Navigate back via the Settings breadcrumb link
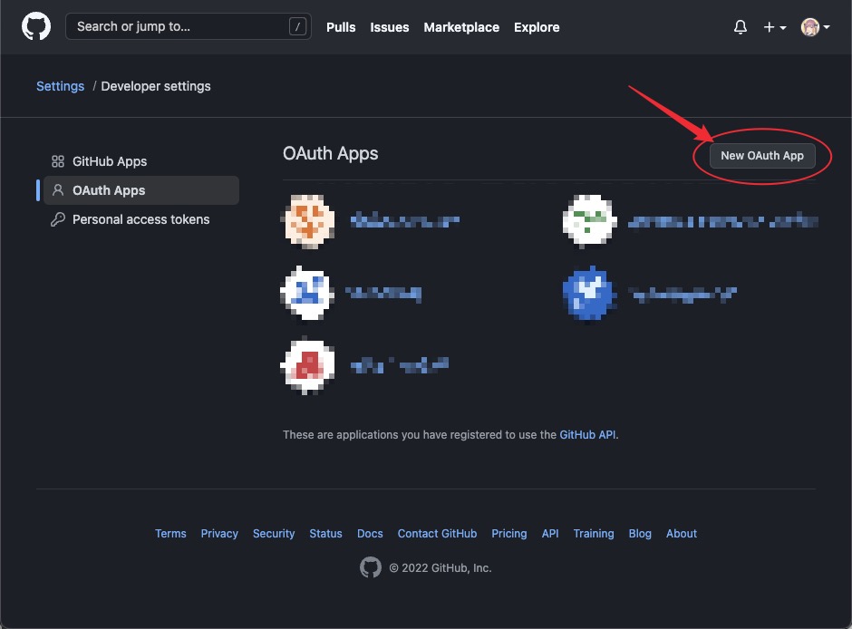 click(60, 85)
